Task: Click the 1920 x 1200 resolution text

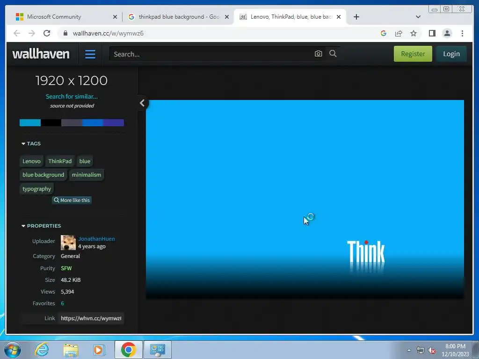Action: click(72, 80)
